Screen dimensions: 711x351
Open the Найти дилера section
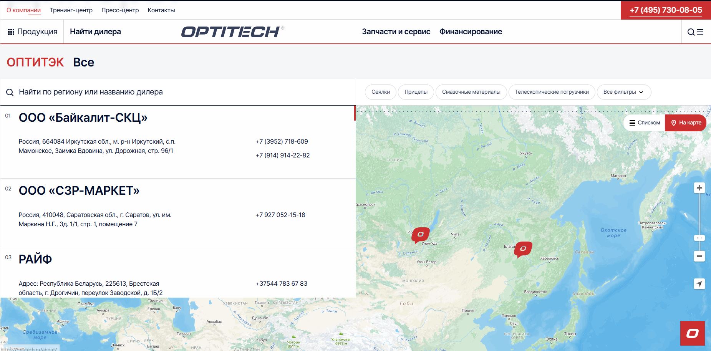tap(95, 32)
